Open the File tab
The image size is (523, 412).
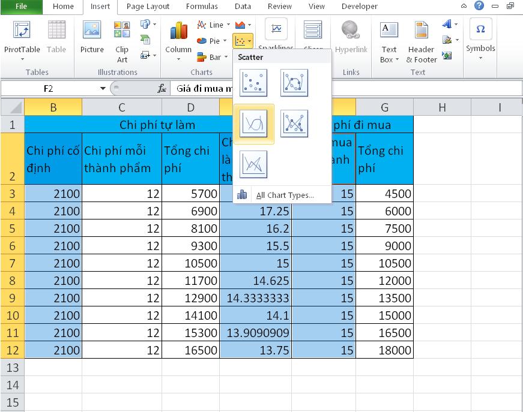(22, 7)
